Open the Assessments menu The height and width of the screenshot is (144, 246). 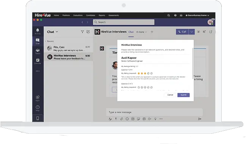(114, 15)
